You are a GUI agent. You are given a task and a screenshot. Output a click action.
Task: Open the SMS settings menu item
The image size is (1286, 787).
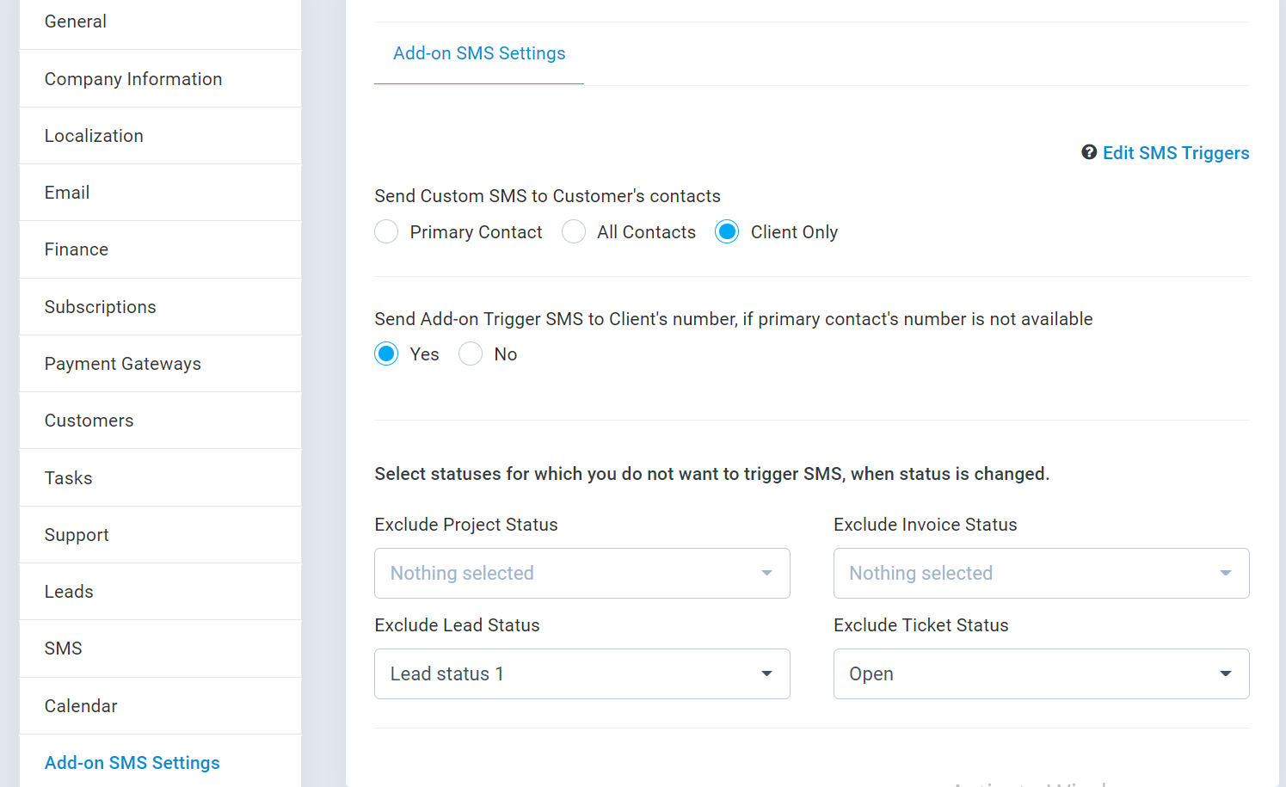pyautogui.click(x=64, y=649)
